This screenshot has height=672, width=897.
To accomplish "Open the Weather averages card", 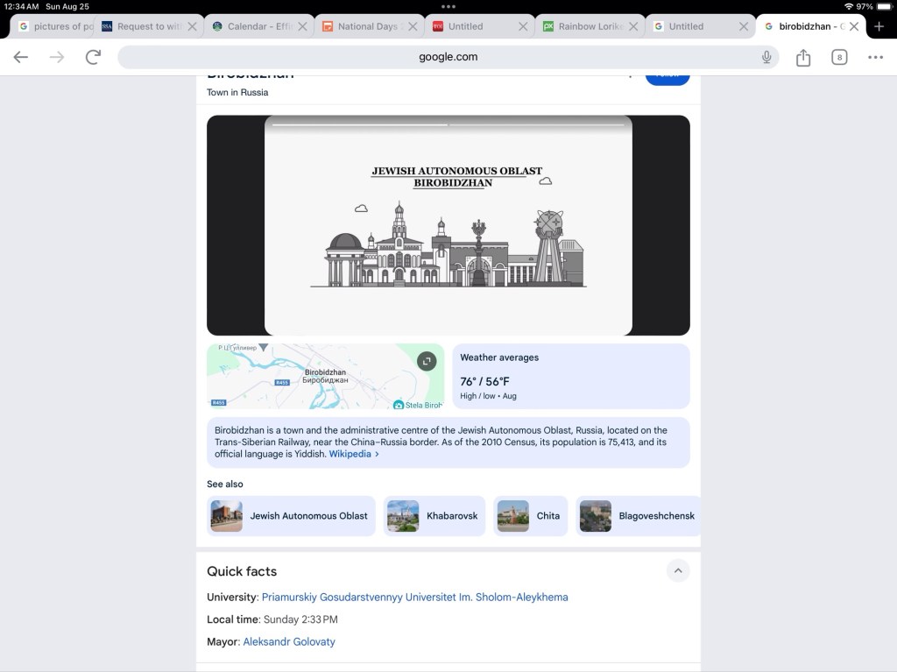I will pyautogui.click(x=570, y=376).
